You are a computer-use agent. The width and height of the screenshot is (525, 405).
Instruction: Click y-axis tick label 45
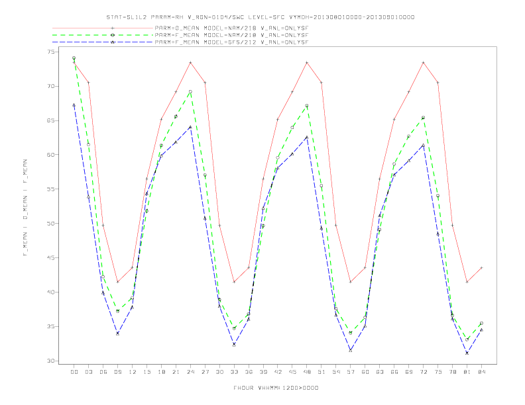(51, 258)
